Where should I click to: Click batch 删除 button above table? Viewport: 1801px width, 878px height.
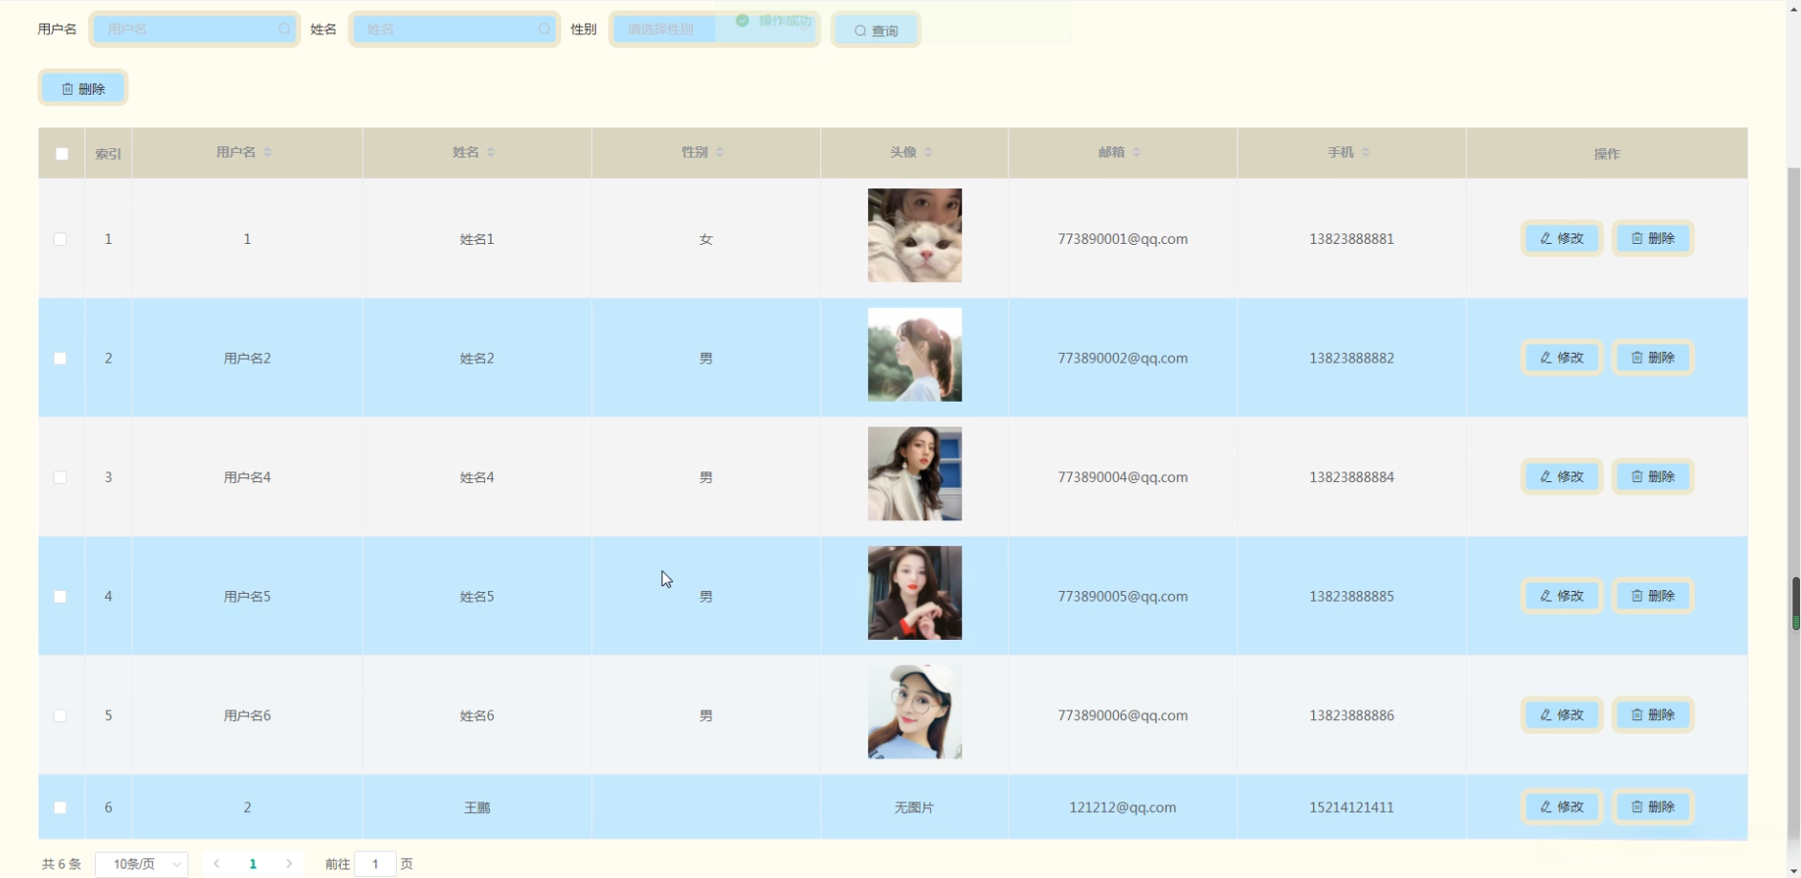pos(83,88)
